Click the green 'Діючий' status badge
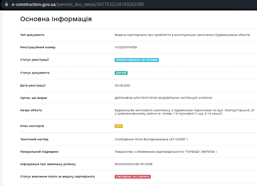 pyautogui.click(x=121, y=73)
